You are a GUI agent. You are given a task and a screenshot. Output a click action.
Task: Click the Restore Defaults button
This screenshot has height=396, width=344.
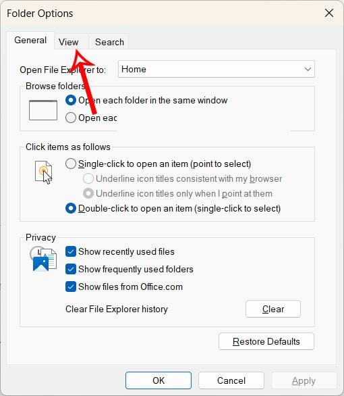(x=266, y=341)
